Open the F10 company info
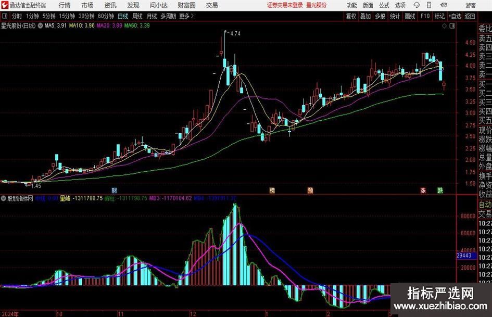This screenshot has height=317, width=492. click(425, 16)
